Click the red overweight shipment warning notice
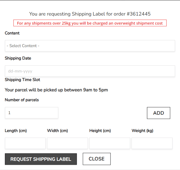Image resolution: width=180 pixels, height=170 pixels. pos(90,23)
